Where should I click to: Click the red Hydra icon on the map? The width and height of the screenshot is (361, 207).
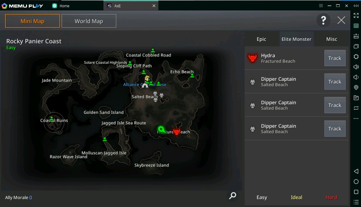click(177, 132)
